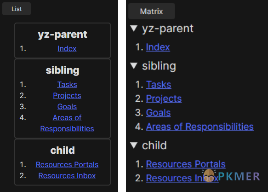Open Tasks link in Matrix panel
Screen dimensions: 268x192
tap(159, 85)
